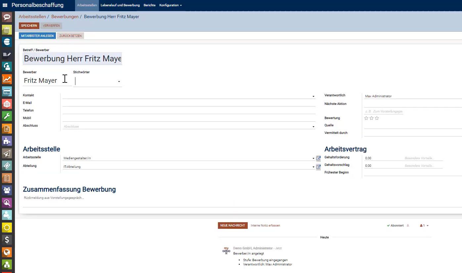Viewport: 462px width, 273px height.
Task: Open the Notes pencil icon in sidebar
Action: tap(7, 54)
